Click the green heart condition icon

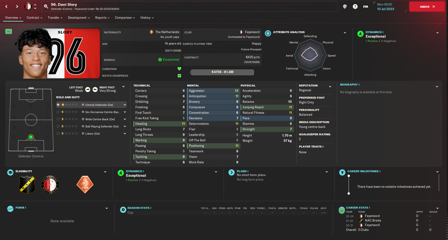(x=179, y=69)
